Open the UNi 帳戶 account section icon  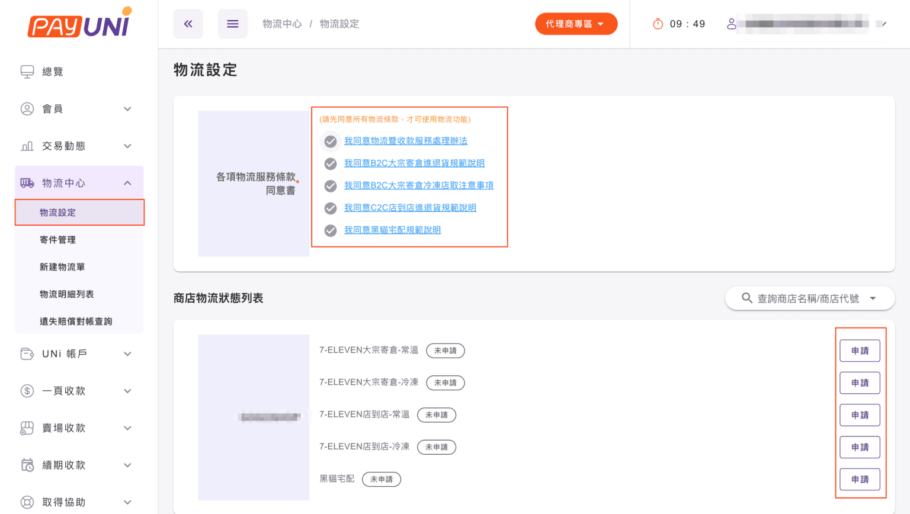[x=27, y=354]
